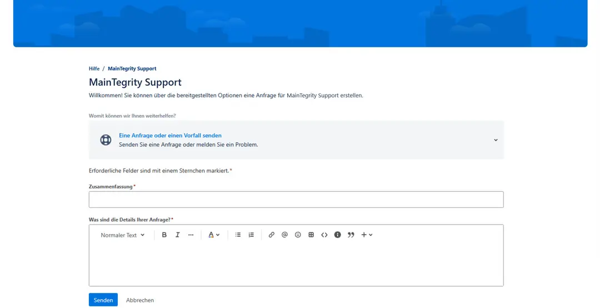Expand the request type selector chevron

496,140
